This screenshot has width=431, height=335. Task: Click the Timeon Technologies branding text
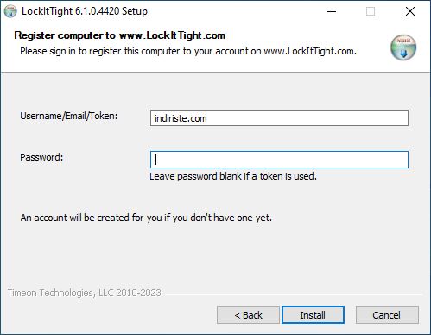(85, 293)
